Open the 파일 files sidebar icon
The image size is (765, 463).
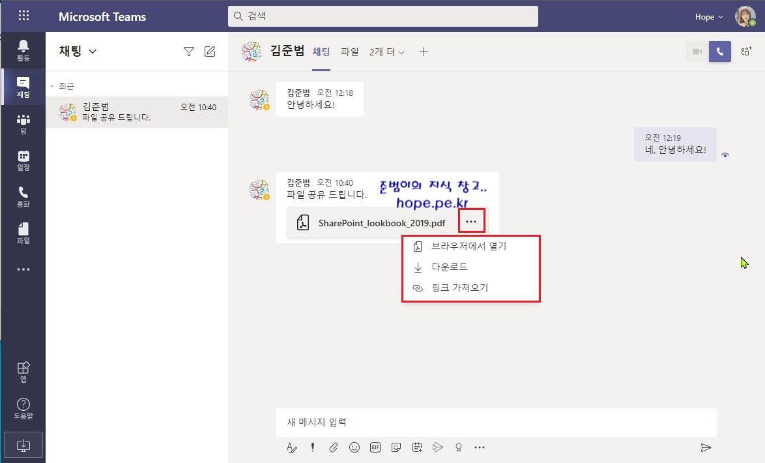(x=23, y=233)
